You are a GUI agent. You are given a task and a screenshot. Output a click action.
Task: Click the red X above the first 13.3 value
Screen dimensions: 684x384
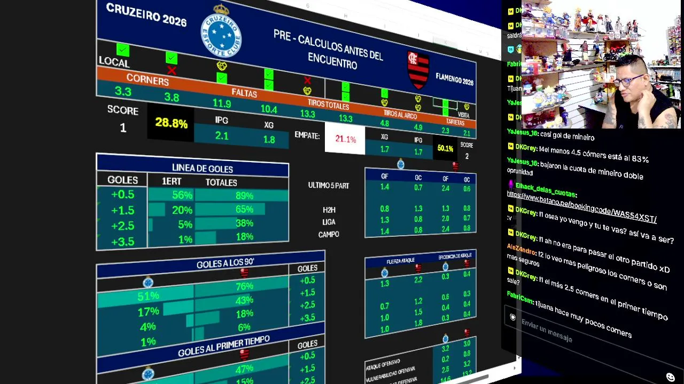tap(307, 81)
